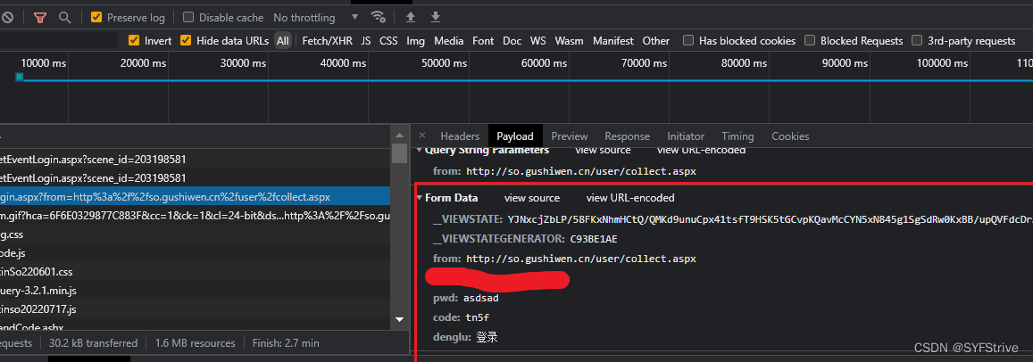Viewport: 1033px width, 362px height.
Task: Filter requests by Fetch/XHR
Action: pos(328,41)
